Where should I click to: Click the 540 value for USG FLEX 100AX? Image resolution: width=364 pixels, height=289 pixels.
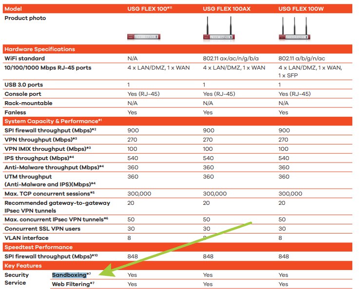pyautogui.click(x=208, y=158)
